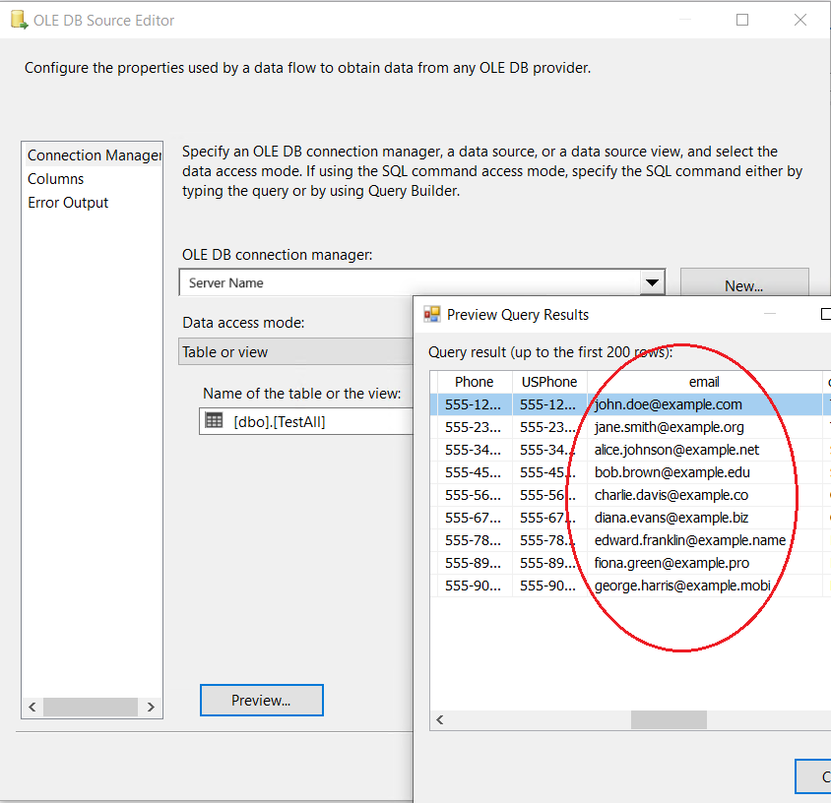Select the john.doe@example.com cell
Image resolution: width=831 pixels, height=803 pixels.
669,404
